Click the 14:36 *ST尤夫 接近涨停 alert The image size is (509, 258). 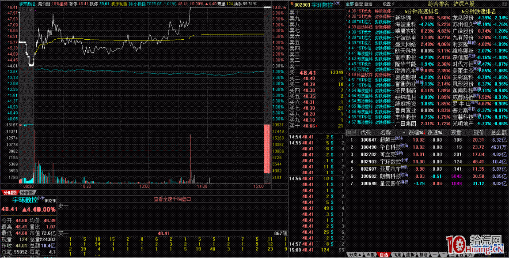[x=369, y=11]
